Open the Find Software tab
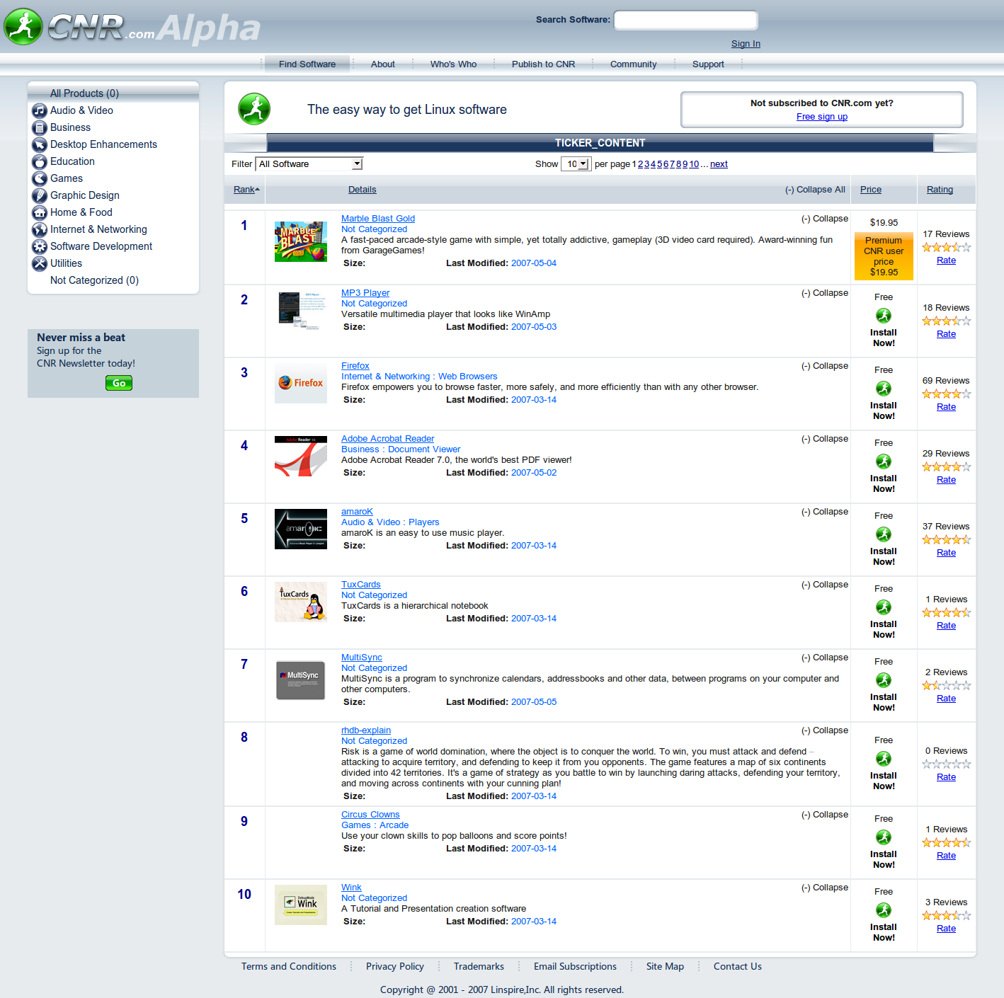The image size is (1004, 998). [307, 64]
